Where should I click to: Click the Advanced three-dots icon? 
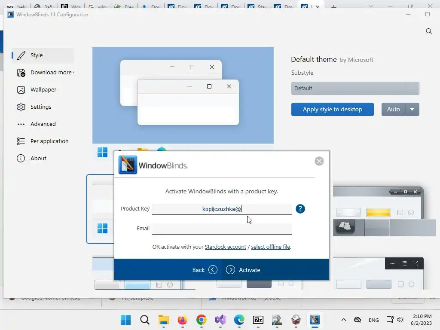[21, 124]
